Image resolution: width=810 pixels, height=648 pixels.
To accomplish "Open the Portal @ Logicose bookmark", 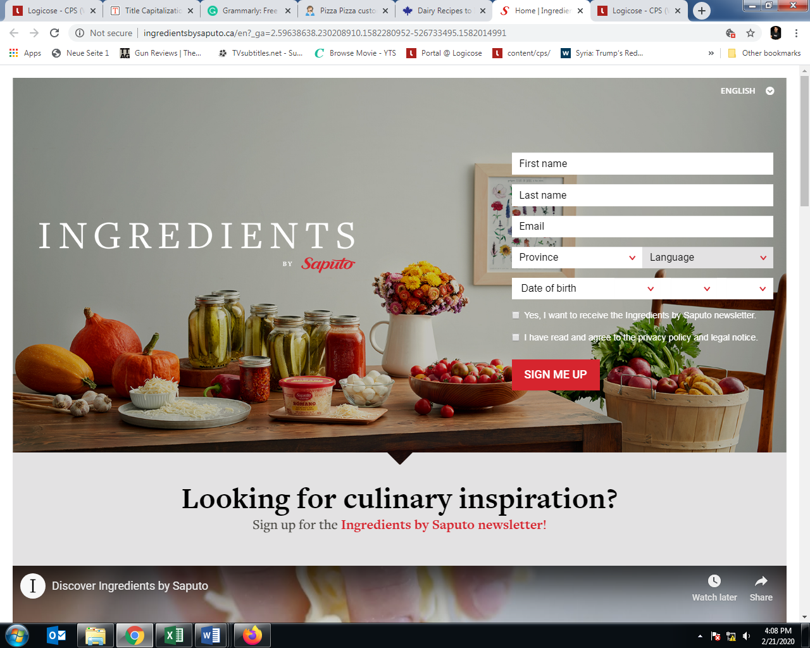I will tap(444, 53).
